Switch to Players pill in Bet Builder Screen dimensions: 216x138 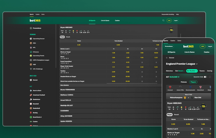pyautogui.click(x=193, y=82)
